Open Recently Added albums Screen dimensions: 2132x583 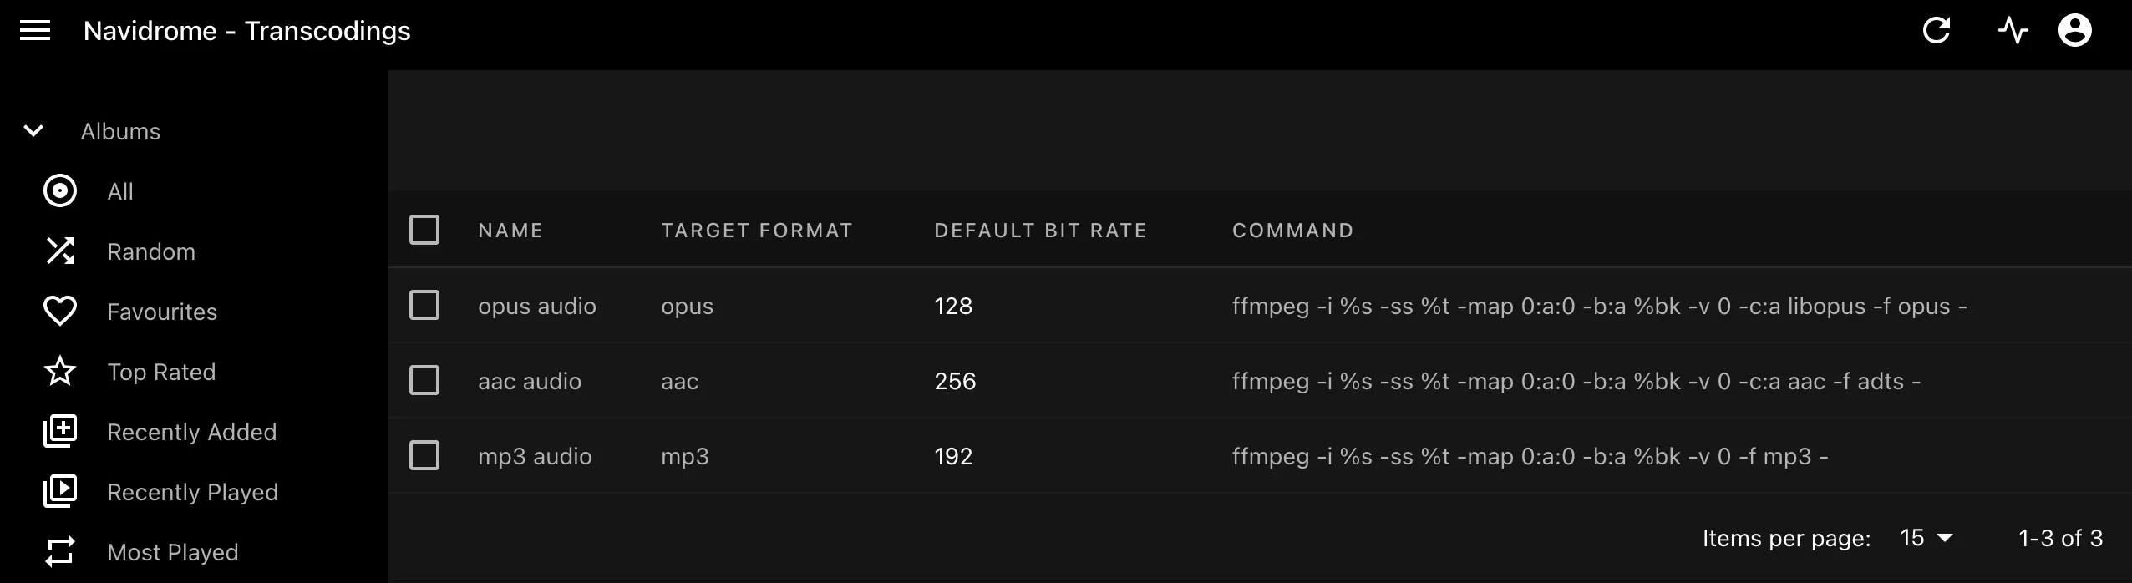[191, 432]
